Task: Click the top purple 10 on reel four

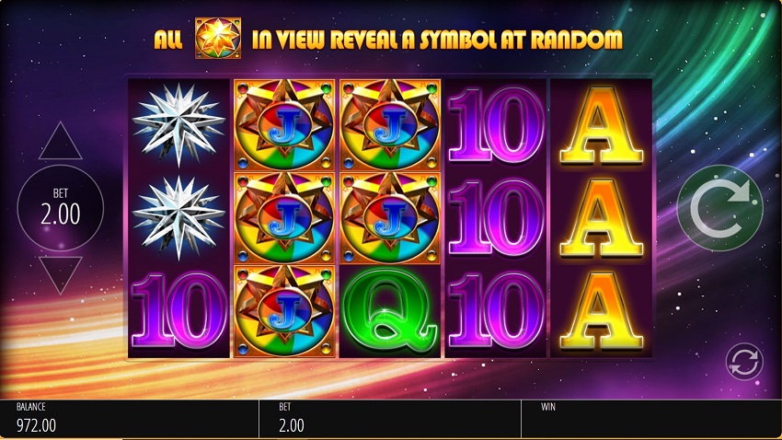Action: pos(496,124)
